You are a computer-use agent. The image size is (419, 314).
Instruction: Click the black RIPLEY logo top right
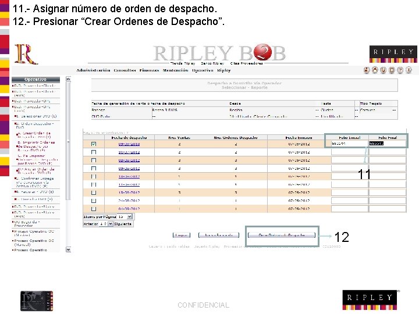[x=393, y=54]
